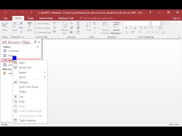
Task: Click Descending sort button
Action: pyautogui.click(x=42, y=28)
